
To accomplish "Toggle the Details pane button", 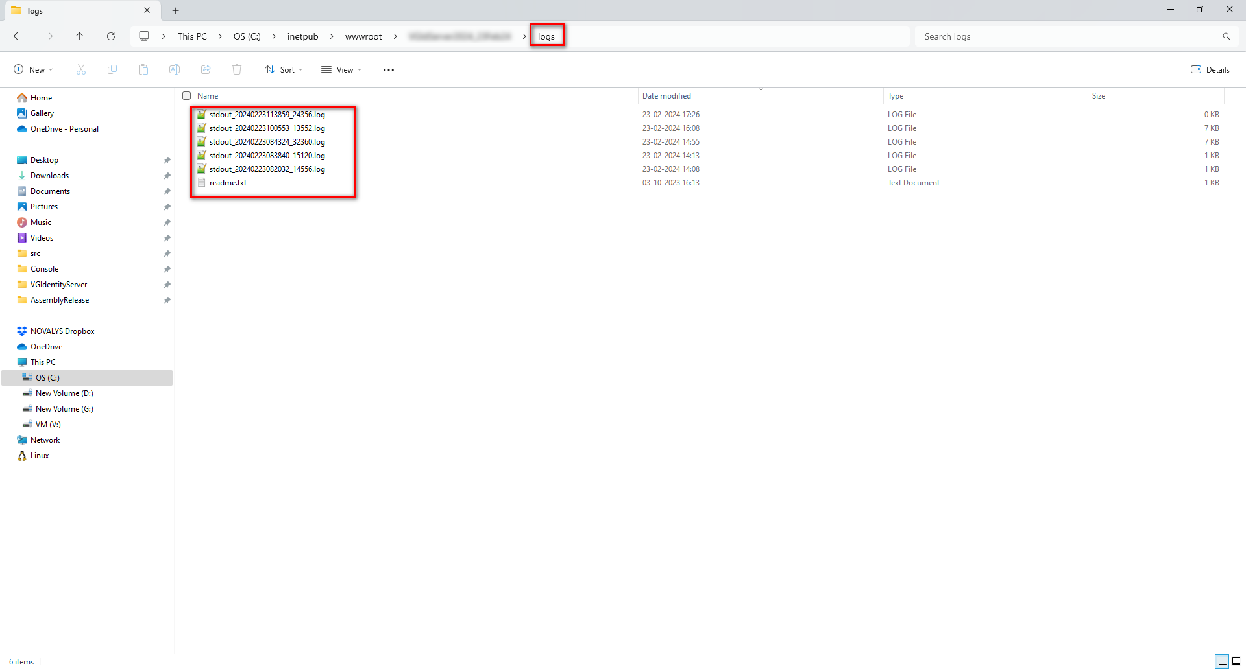I will pos(1210,69).
